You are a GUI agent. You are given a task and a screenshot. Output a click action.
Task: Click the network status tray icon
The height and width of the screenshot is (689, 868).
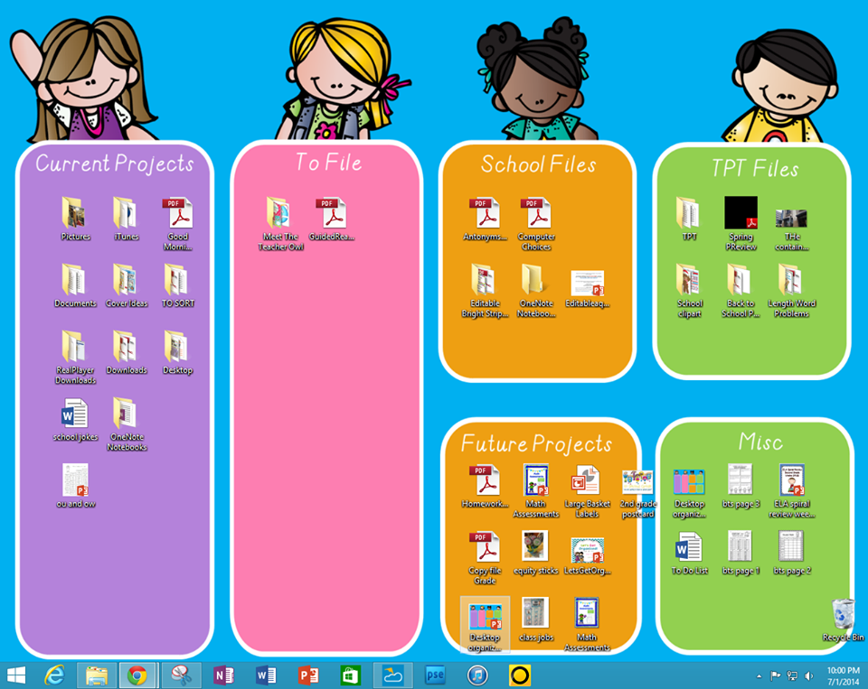pyautogui.click(x=792, y=675)
